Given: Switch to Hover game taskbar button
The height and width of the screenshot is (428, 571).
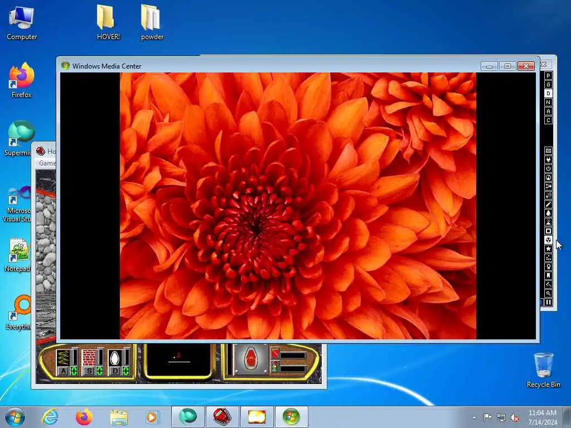Looking at the screenshot, I should [x=222, y=417].
